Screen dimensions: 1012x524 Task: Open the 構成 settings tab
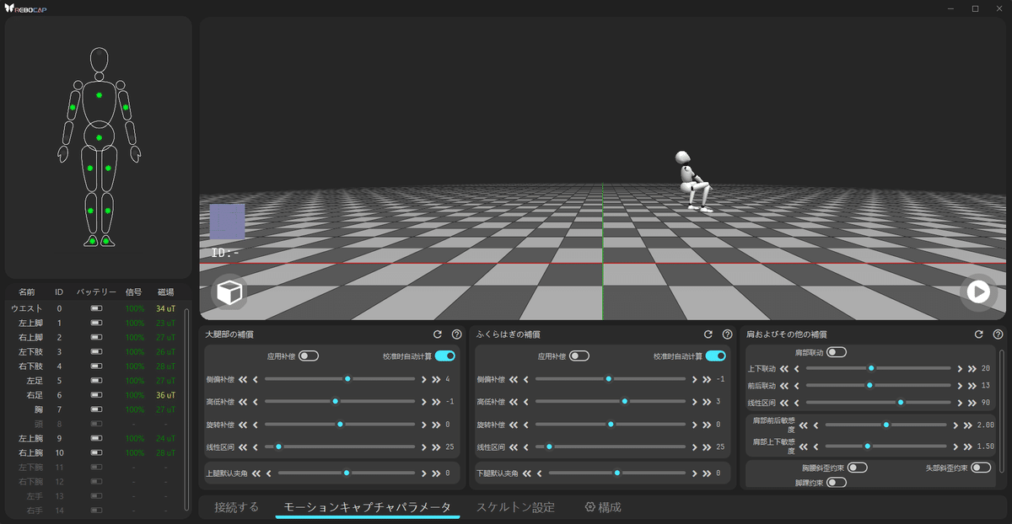(603, 507)
